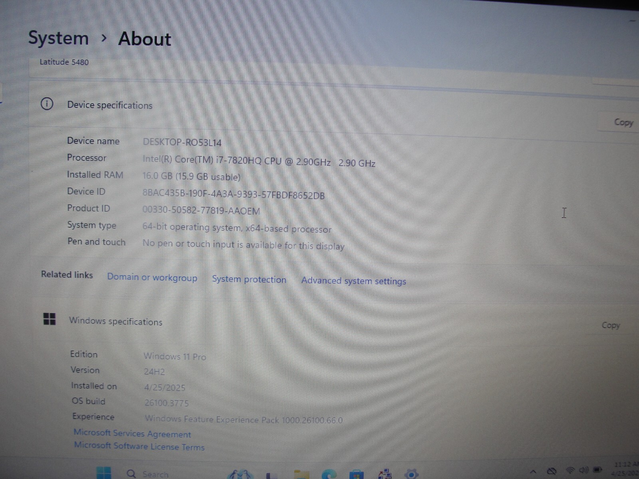Show hidden tray icons with the chevron

pyautogui.click(x=533, y=472)
